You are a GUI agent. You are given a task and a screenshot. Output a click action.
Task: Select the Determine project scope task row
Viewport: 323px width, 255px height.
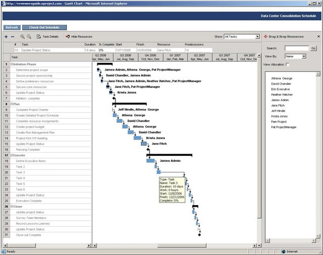point(47,70)
